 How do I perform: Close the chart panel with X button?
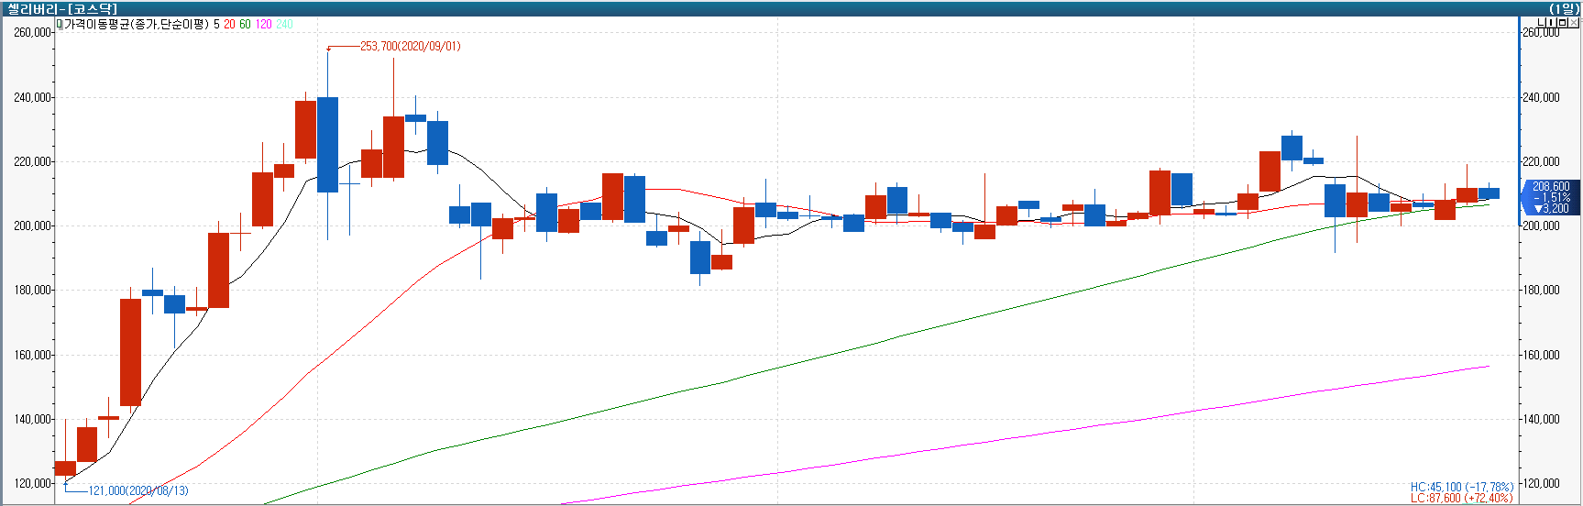click(1575, 23)
